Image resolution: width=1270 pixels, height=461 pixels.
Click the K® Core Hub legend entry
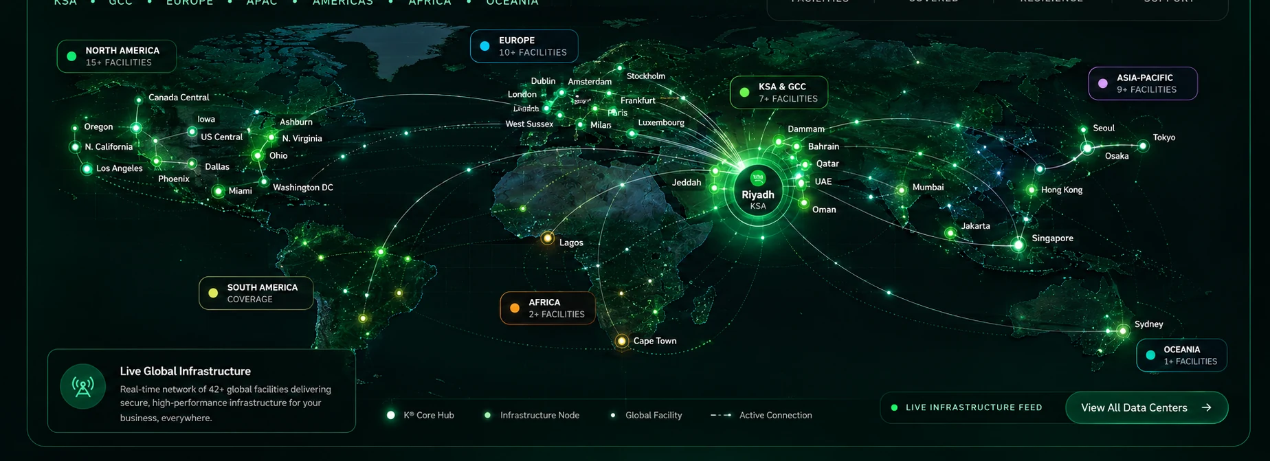421,415
